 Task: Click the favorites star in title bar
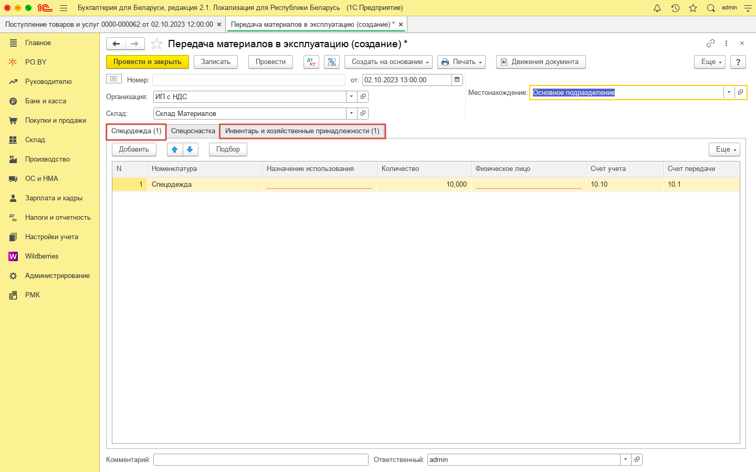coord(693,8)
